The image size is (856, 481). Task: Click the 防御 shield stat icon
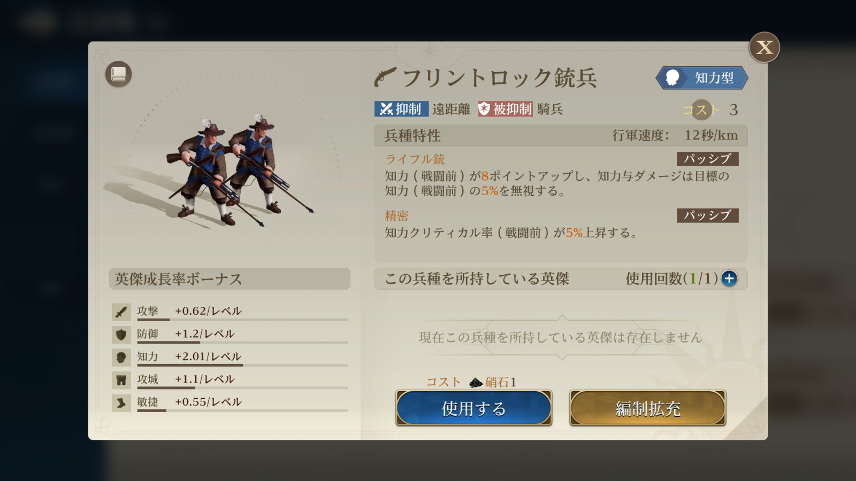[121, 335]
